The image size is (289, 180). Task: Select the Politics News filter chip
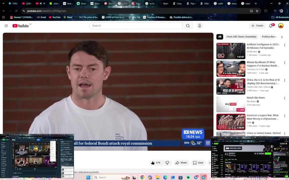pyautogui.click(x=269, y=37)
